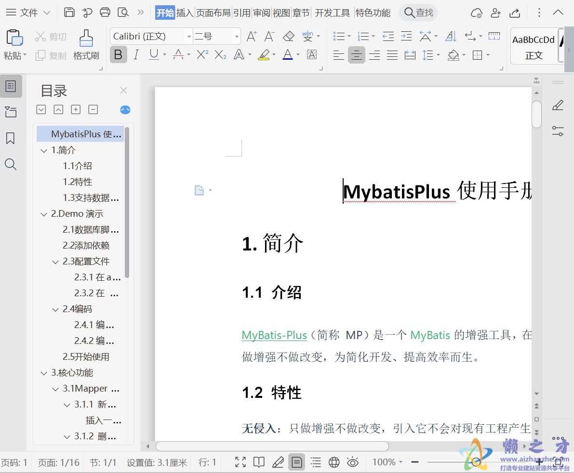Viewport: 574px width, 473px height.
Task: Jump to 1.2特性 in outline
Action: tap(77, 182)
